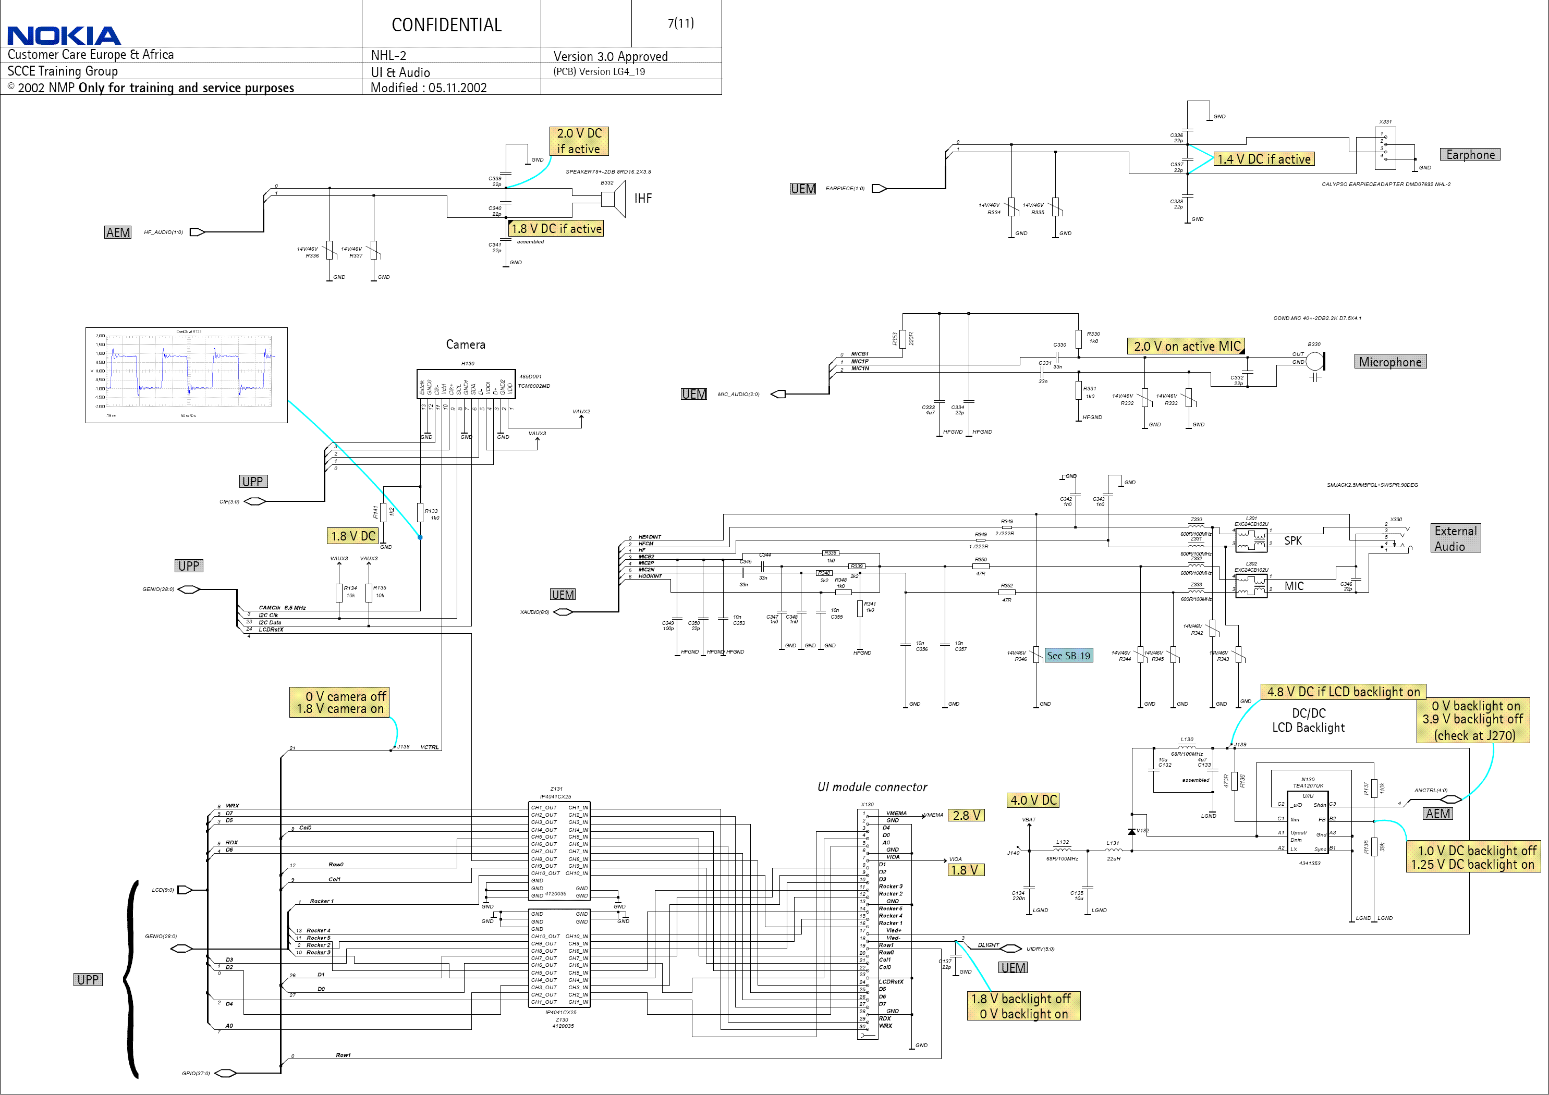This screenshot has width=1549, height=1095.
Task: Click the camera connector H130 component
Action: [x=466, y=384]
